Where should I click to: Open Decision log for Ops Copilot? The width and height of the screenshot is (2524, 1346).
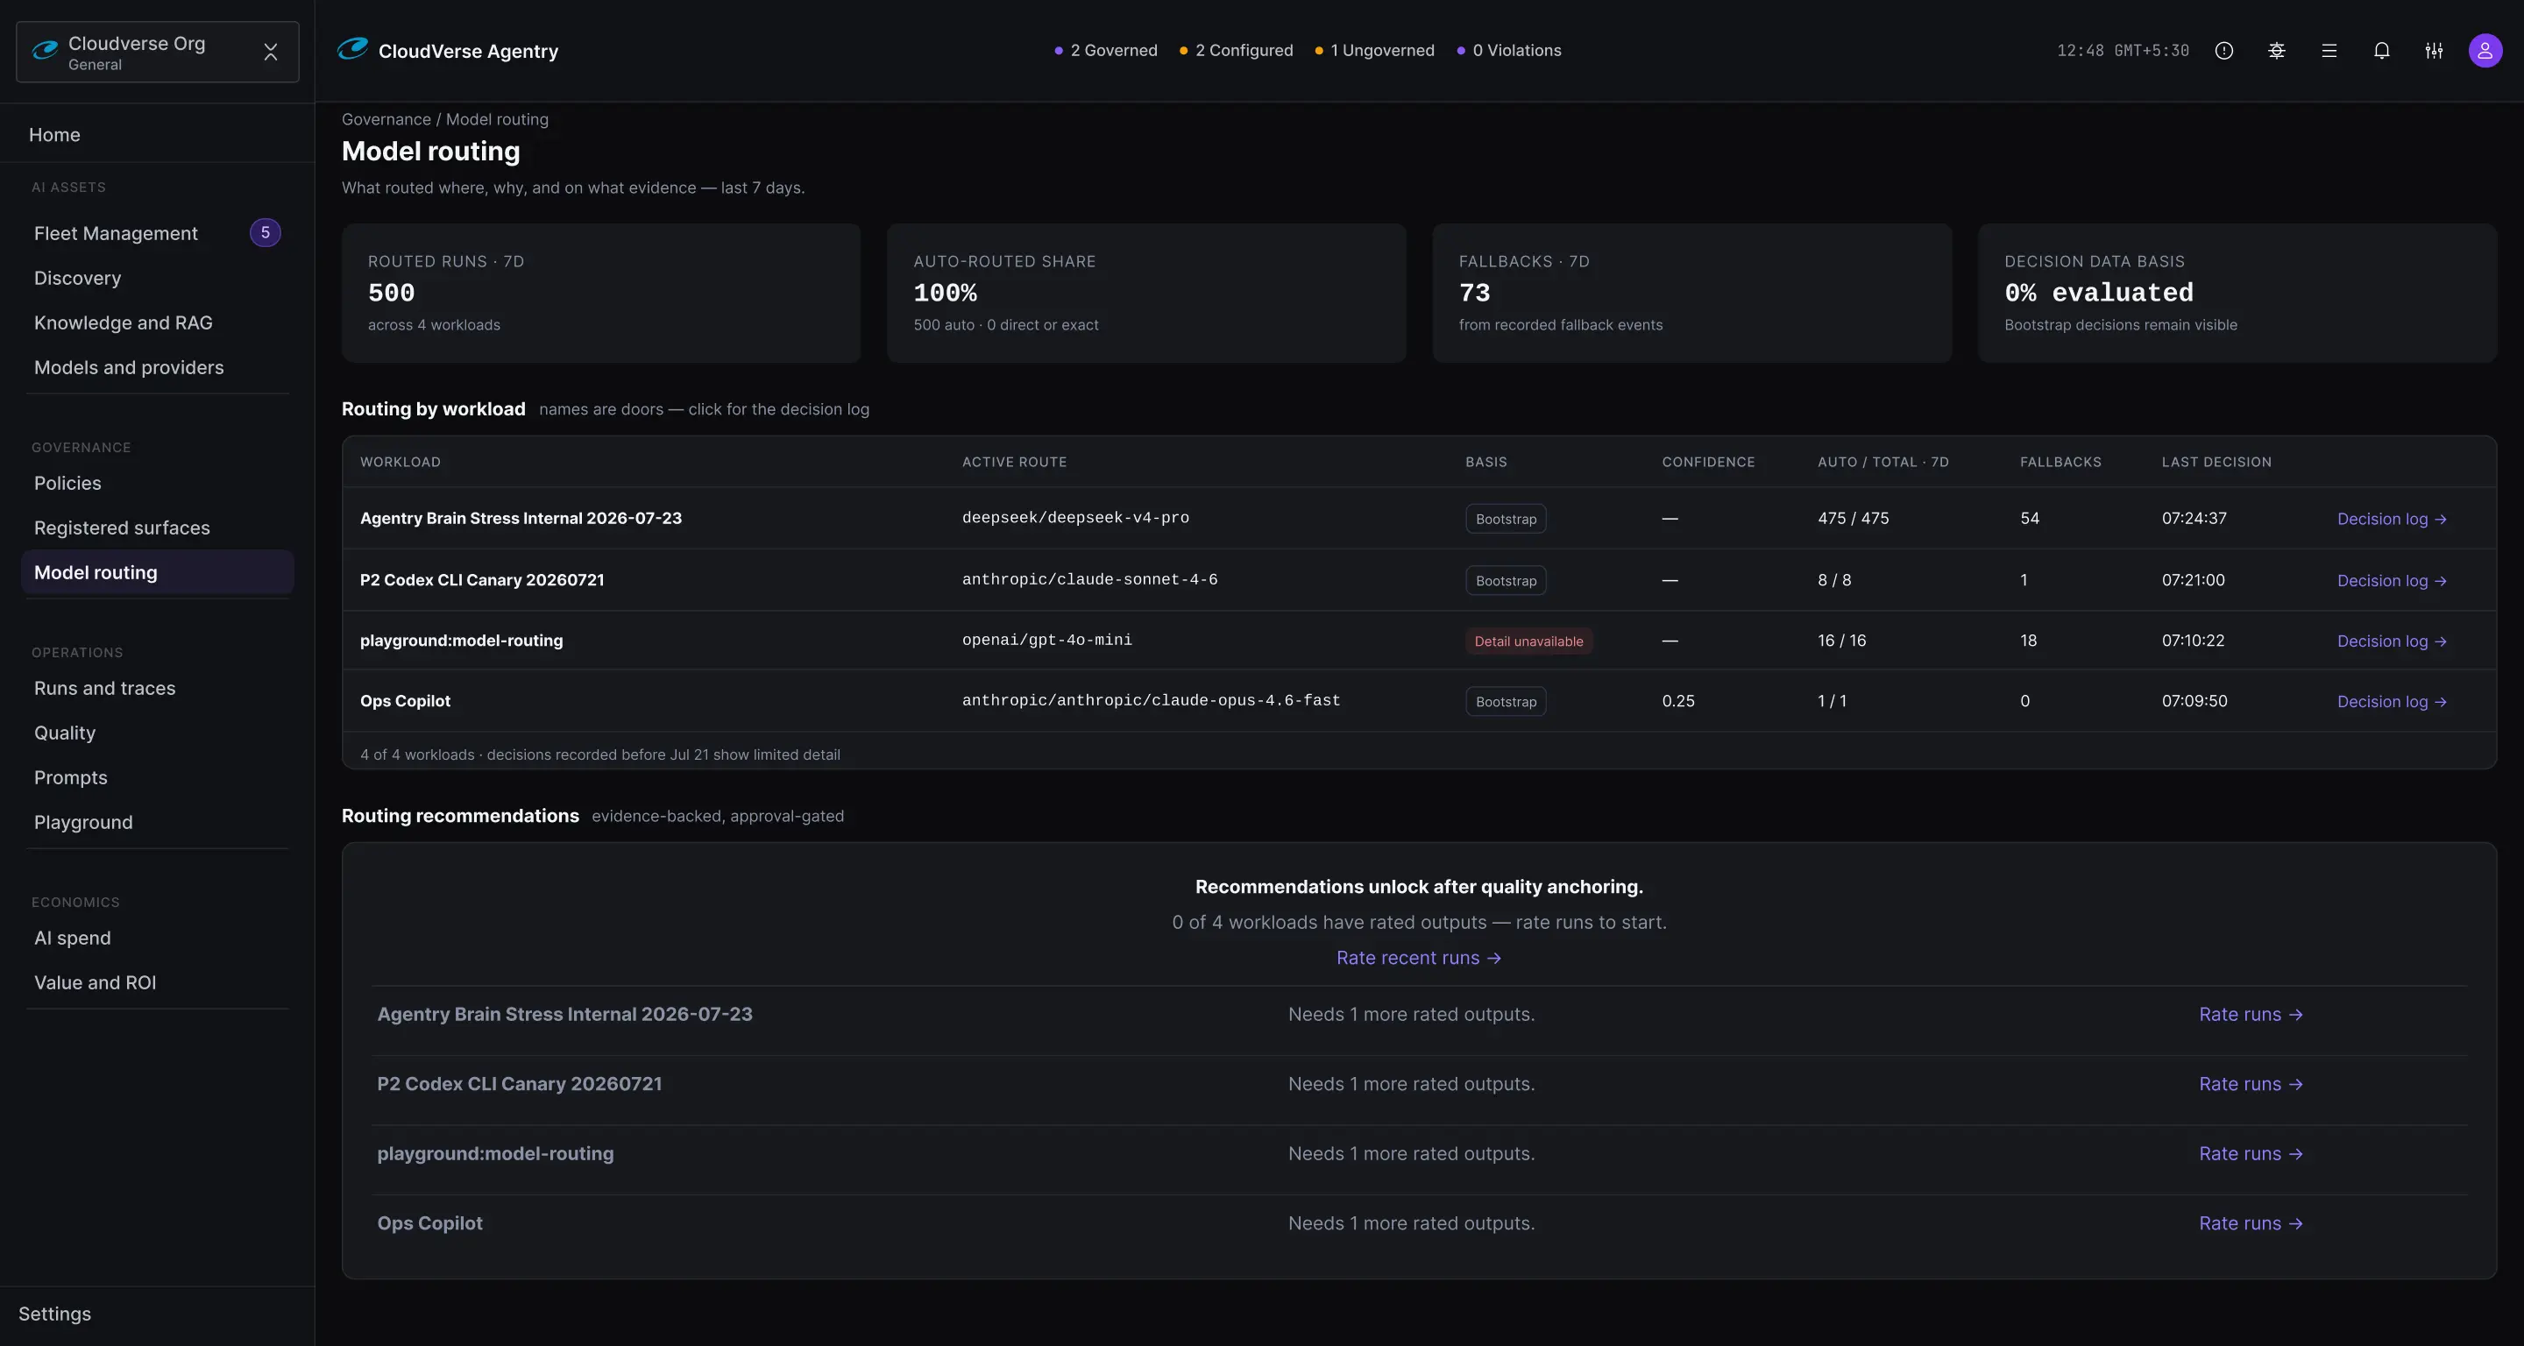(2392, 701)
